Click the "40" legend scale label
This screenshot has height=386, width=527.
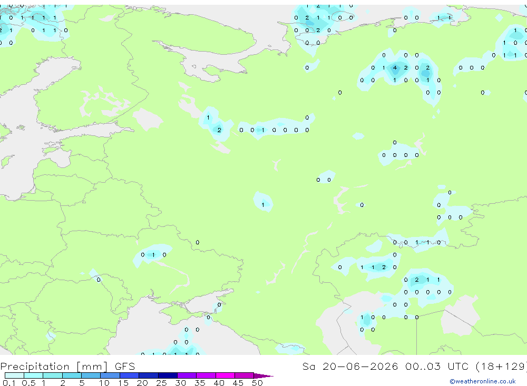coord(219,383)
